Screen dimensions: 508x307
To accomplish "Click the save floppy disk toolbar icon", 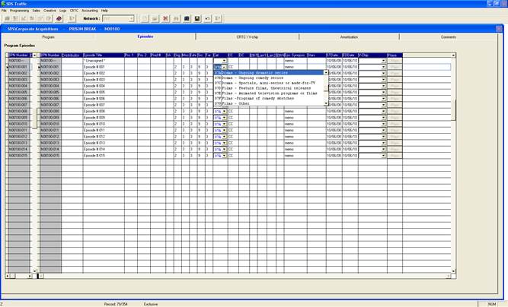I will coord(197,18).
